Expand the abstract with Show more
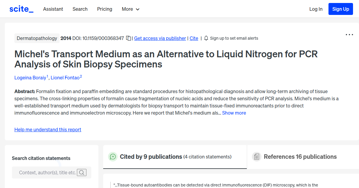 click(x=234, y=113)
